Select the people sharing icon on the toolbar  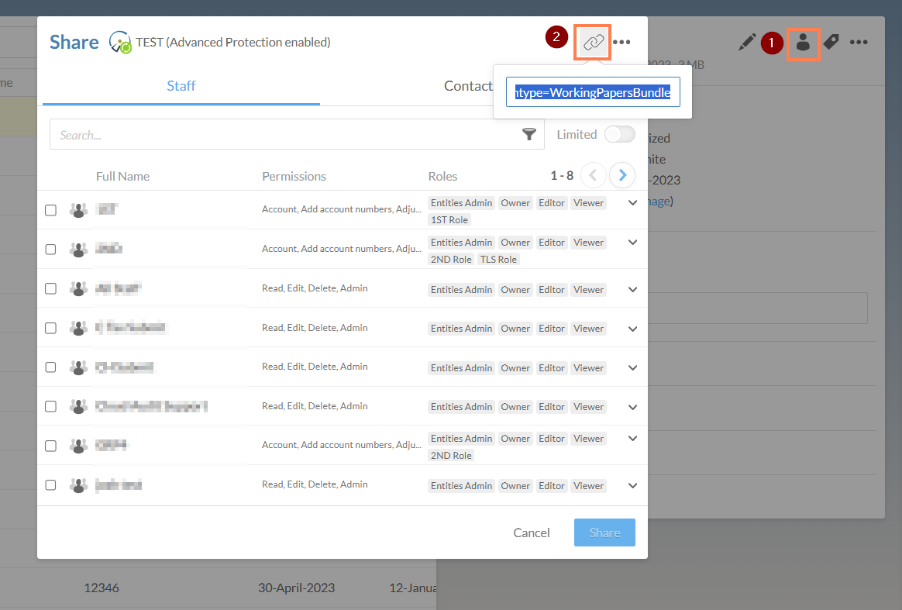coord(804,43)
